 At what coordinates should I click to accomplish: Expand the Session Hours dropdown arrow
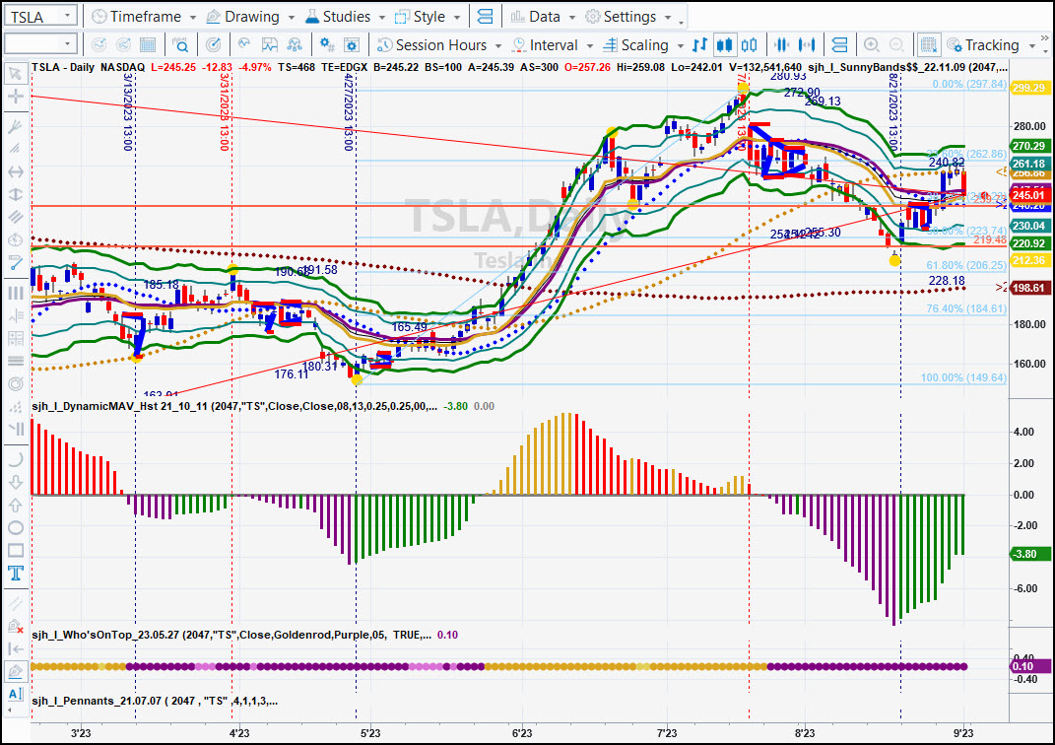pos(497,45)
